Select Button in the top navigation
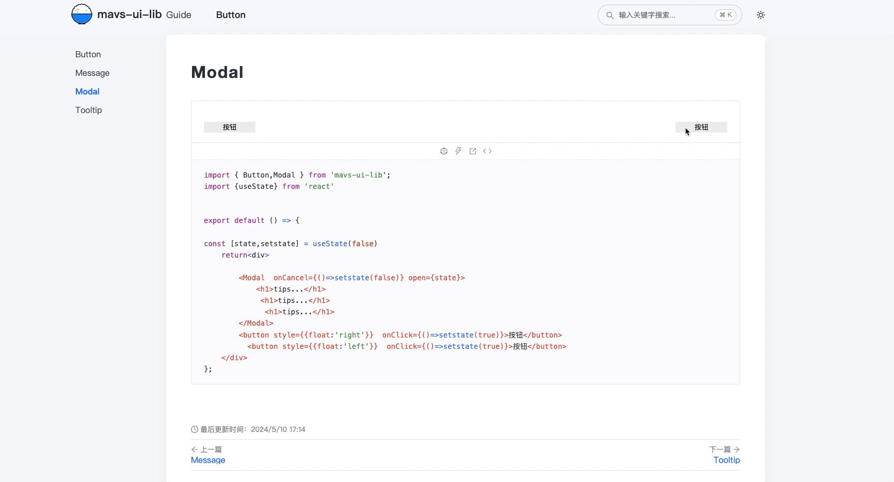This screenshot has width=894, height=482. (x=231, y=15)
